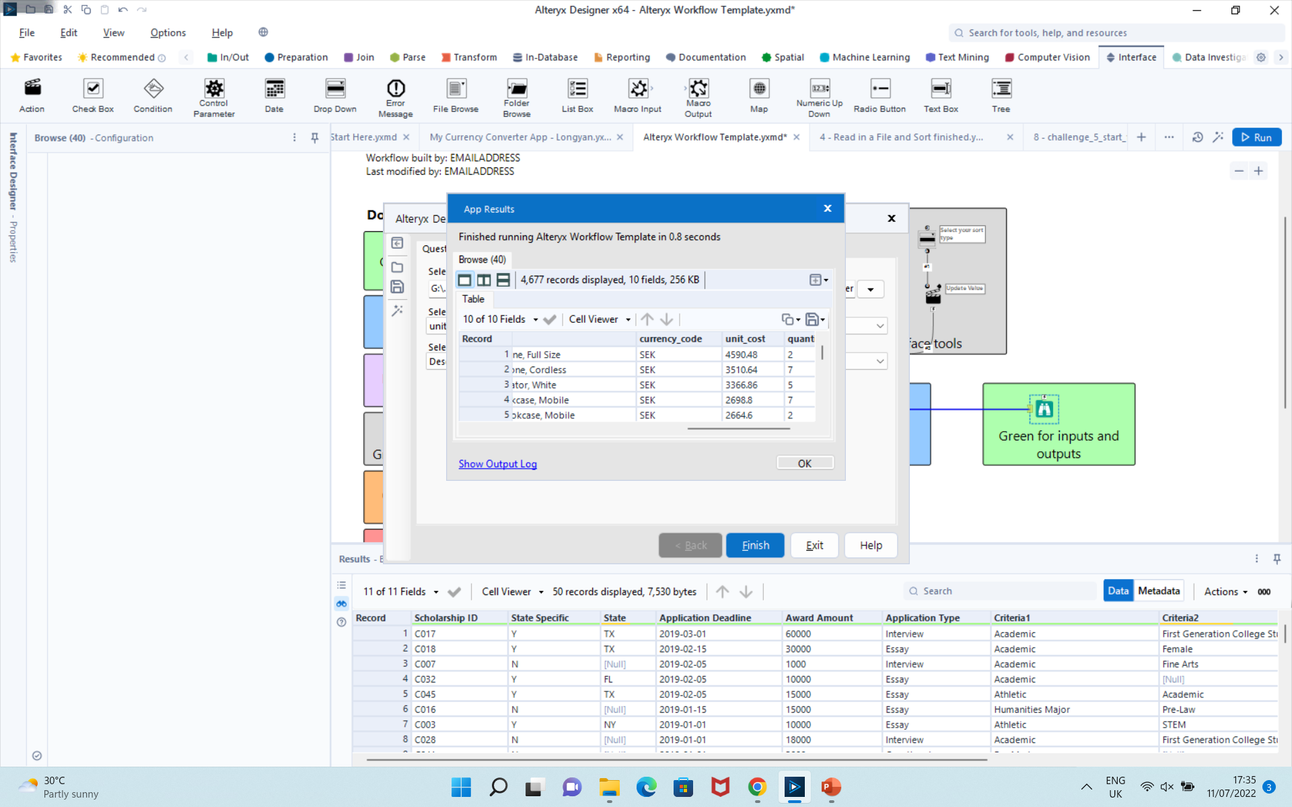
Task: Select the Macro Input tool
Action: (x=637, y=95)
